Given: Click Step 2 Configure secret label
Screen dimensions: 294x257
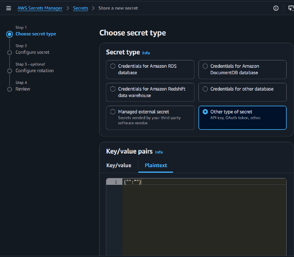Looking at the screenshot, I should click(32, 52).
